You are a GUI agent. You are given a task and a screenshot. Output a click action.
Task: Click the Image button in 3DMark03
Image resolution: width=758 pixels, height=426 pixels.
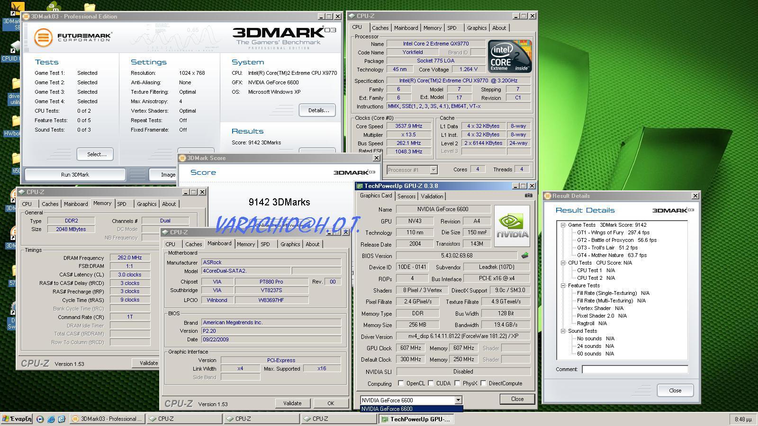[x=164, y=175]
